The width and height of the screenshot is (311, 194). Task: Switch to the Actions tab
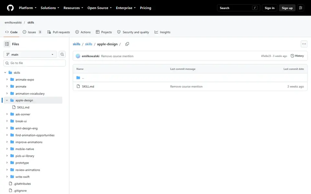(x=83, y=32)
